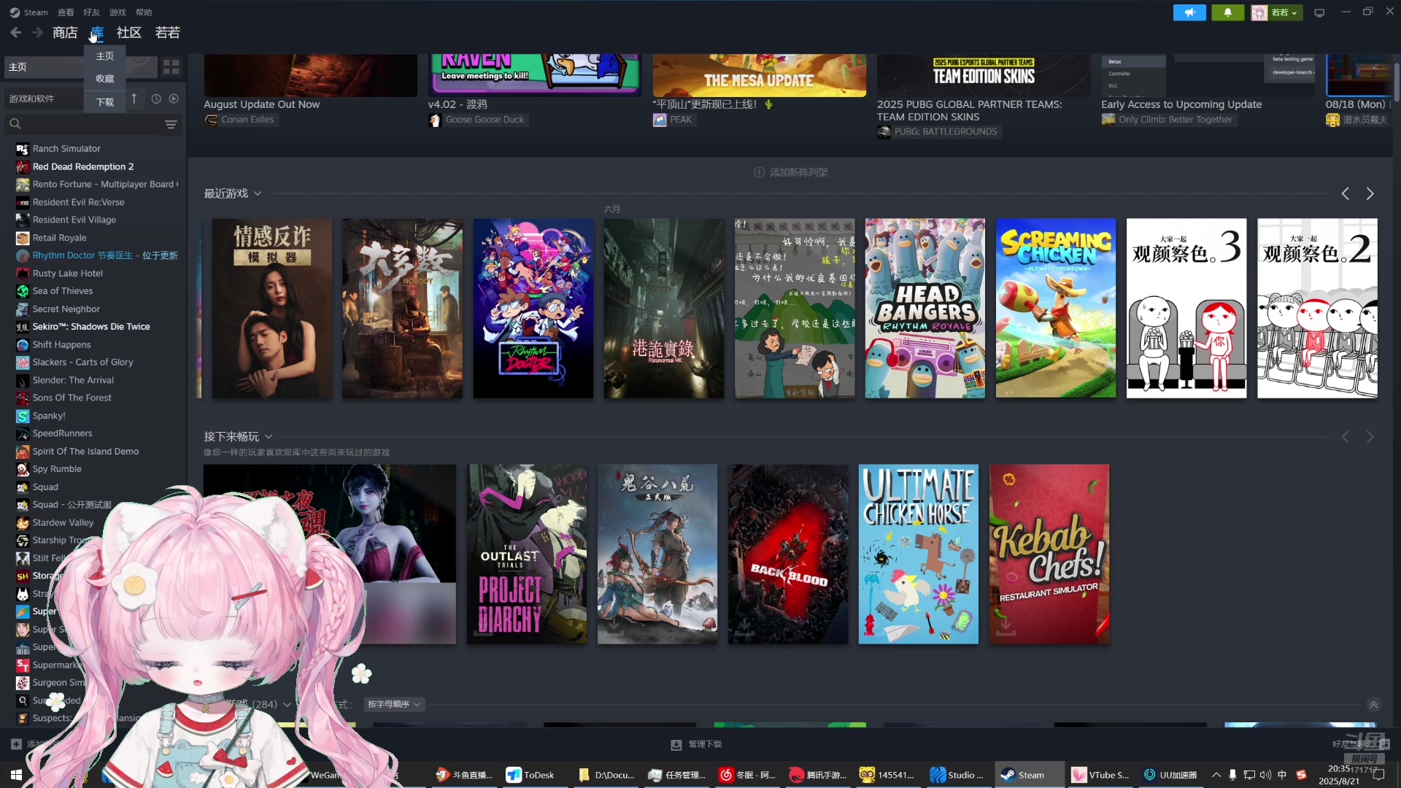Open UU加速器 from the taskbar
This screenshot has height=788, width=1401.
pyautogui.click(x=1170, y=775)
